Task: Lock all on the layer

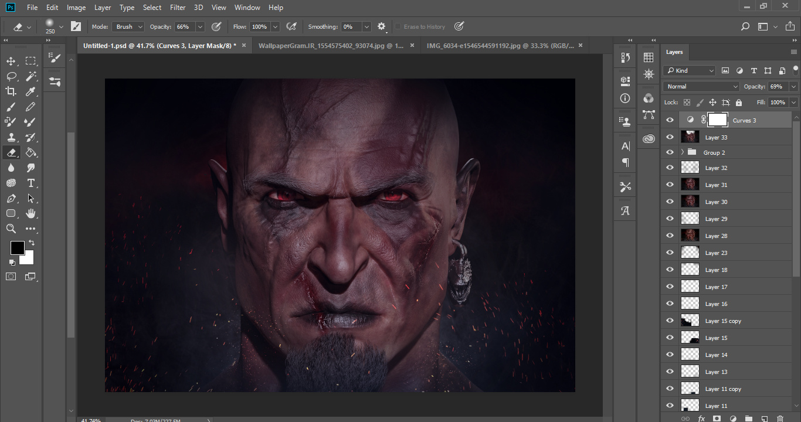Action: tap(739, 103)
